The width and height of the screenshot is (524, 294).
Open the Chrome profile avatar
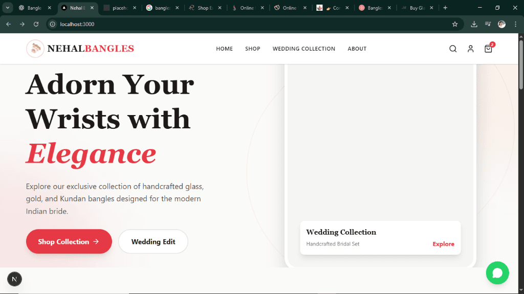[x=501, y=24]
